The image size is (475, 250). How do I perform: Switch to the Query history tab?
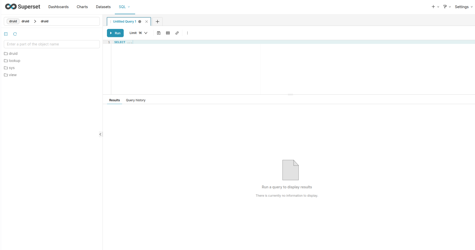click(136, 100)
